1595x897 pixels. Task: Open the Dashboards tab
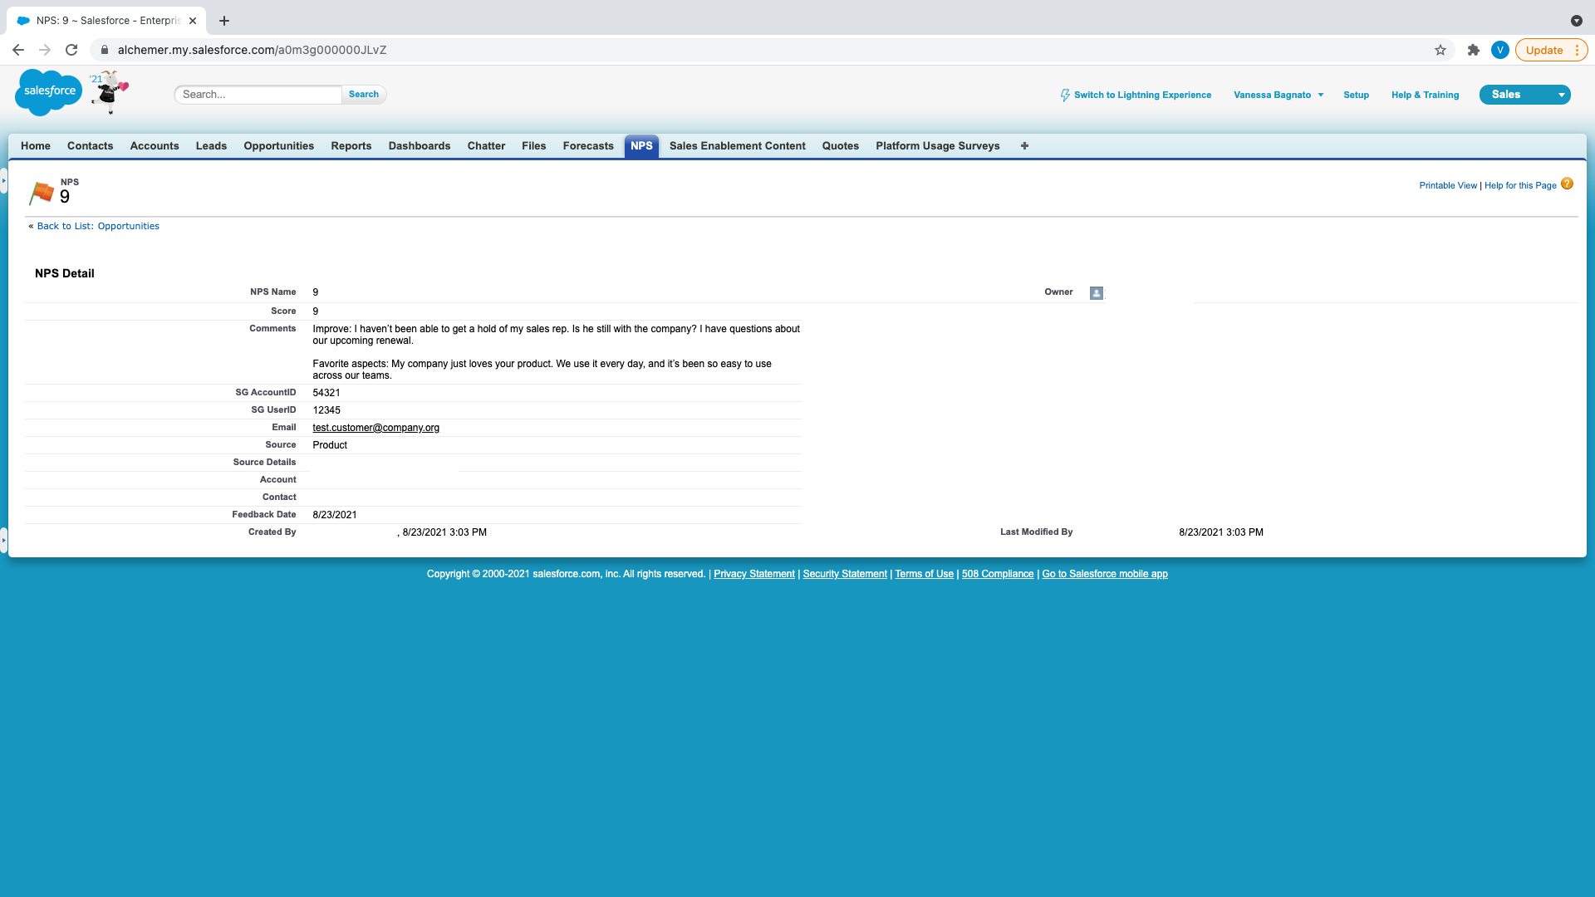pyautogui.click(x=419, y=146)
